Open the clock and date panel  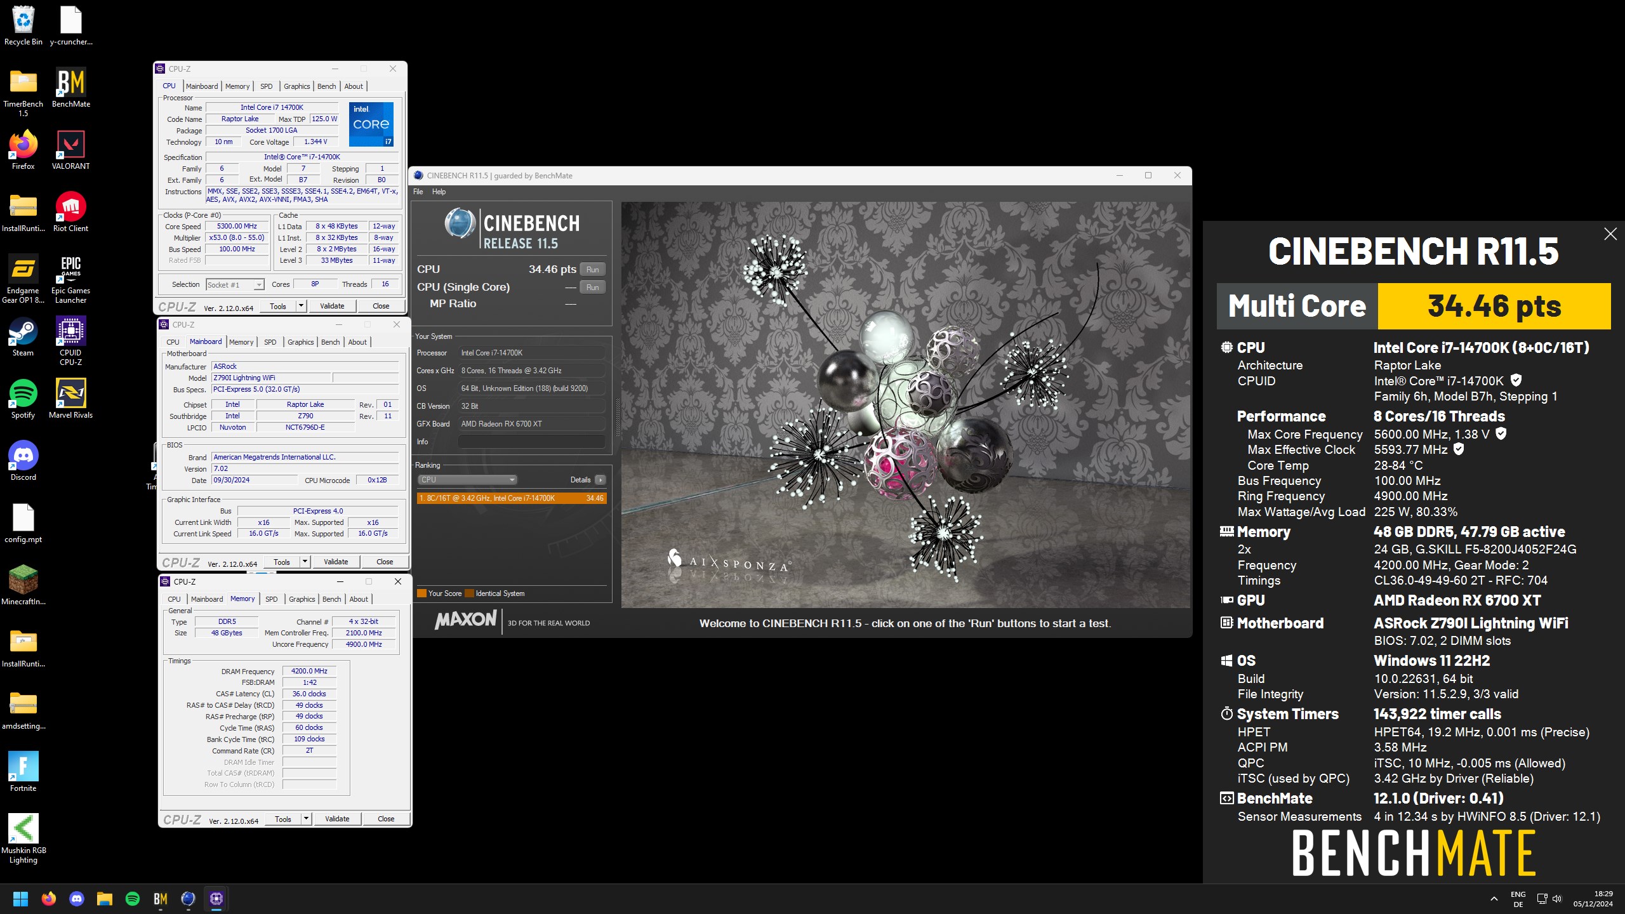point(1593,899)
